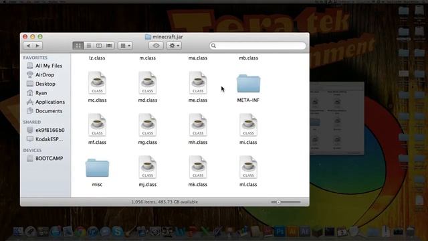Screen dimensions: 428x241
Task: Open Photoshop from the Dock
Action: pyautogui.click(x=280, y=232)
